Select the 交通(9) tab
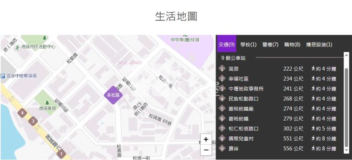Screen dimensions: 352x160 227,45
